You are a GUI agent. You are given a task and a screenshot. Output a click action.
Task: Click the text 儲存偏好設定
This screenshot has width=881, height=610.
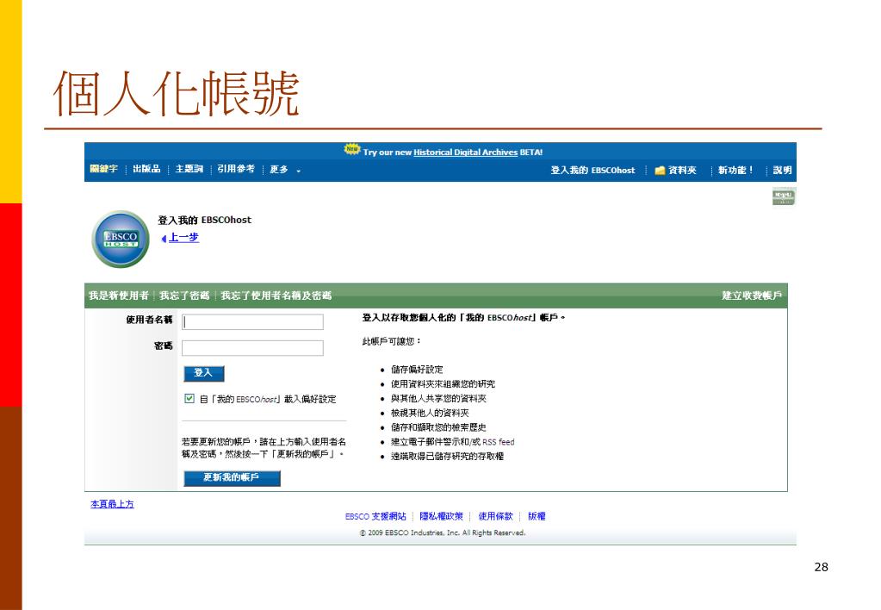point(417,370)
